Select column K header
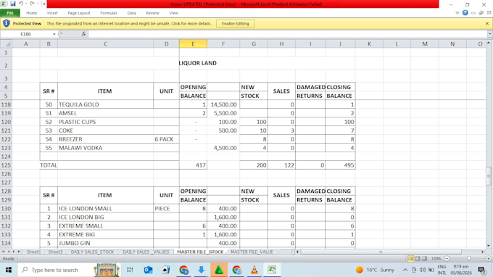Screen dimensions: 493x277 pyautogui.click(x=369, y=44)
